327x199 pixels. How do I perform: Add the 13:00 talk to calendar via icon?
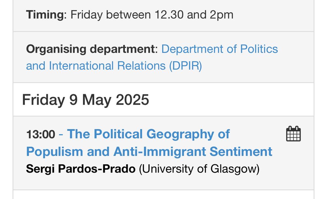(x=293, y=134)
